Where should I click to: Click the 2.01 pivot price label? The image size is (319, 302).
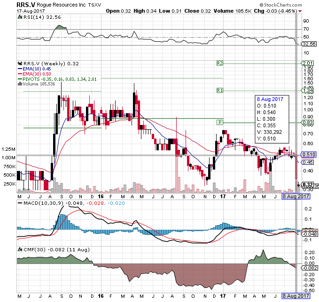308,63
